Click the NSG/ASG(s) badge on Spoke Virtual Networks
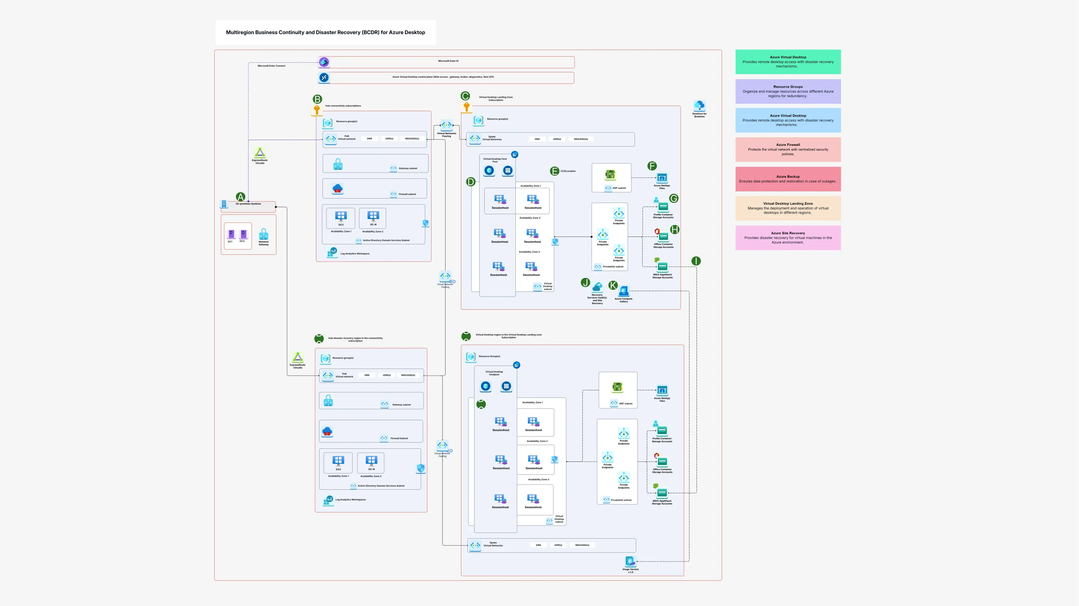Screen dimensions: 1079x606 582,138
